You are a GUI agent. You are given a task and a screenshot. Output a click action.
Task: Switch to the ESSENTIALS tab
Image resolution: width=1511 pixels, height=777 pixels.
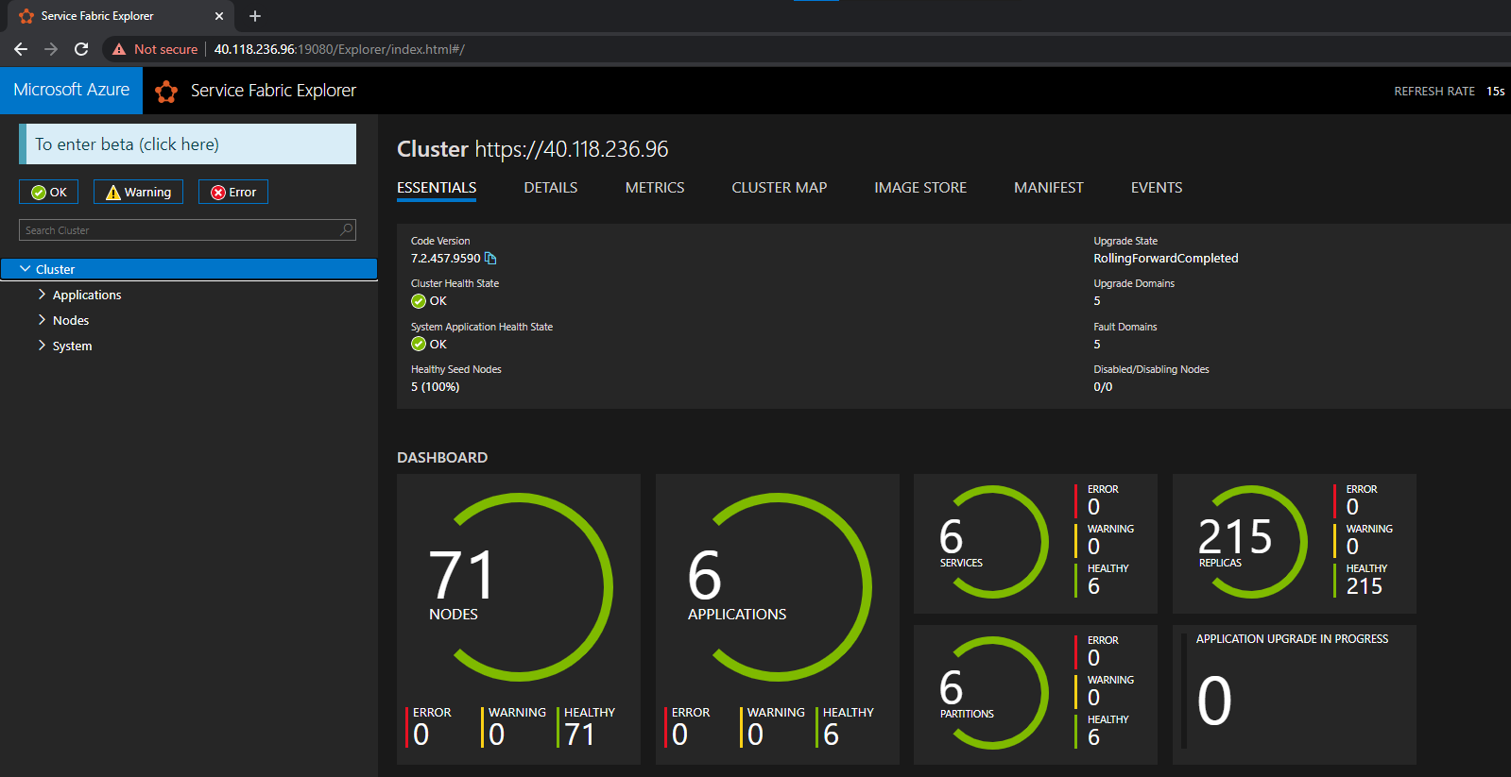(437, 188)
